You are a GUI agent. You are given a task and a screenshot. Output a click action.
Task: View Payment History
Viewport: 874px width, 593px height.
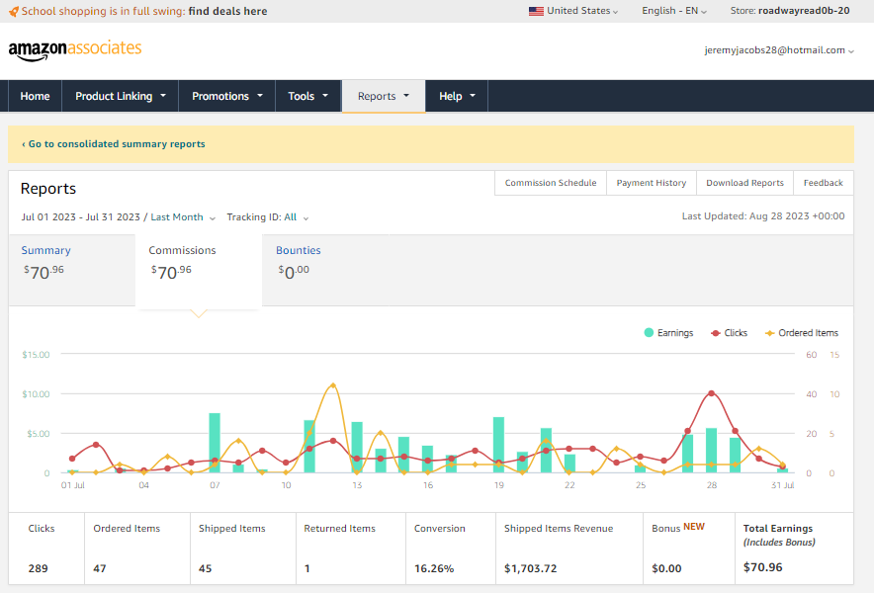tap(651, 183)
